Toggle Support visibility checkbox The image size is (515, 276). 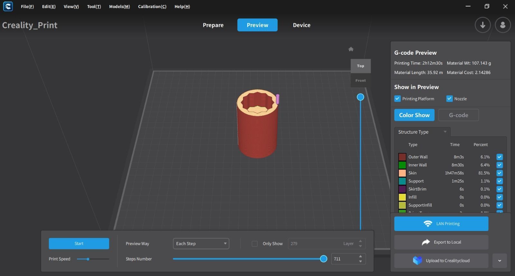click(500, 181)
